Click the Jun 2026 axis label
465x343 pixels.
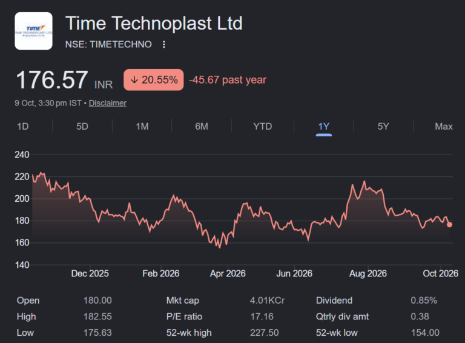(x=294, y=273)
